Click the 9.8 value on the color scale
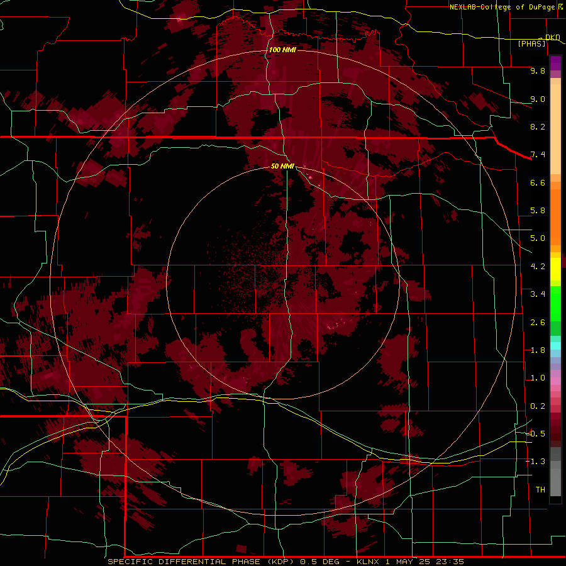The image size is (566, 566). pyautogui.click(x=538, y=70)
